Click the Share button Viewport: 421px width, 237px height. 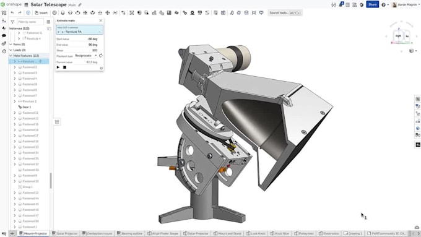pyautogui.click(x=373, y=4)
